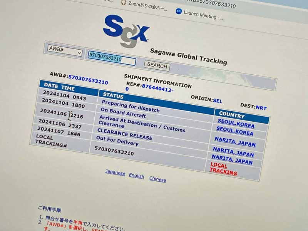Open NARITA, JAPAN for Arrived At Destination
308x231 pixels.
[235, 142]
